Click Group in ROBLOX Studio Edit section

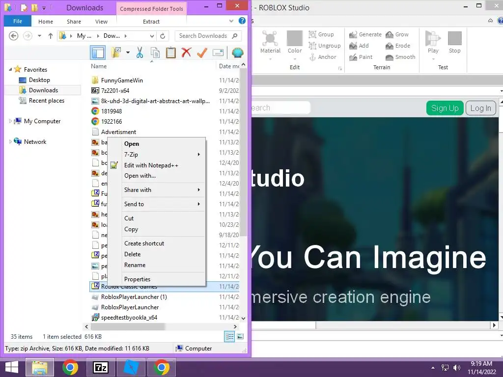coord(321,34)
